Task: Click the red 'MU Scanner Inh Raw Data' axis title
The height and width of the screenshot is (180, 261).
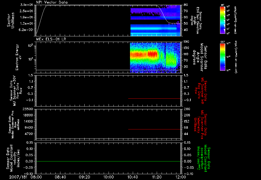Action: (201, 91)
